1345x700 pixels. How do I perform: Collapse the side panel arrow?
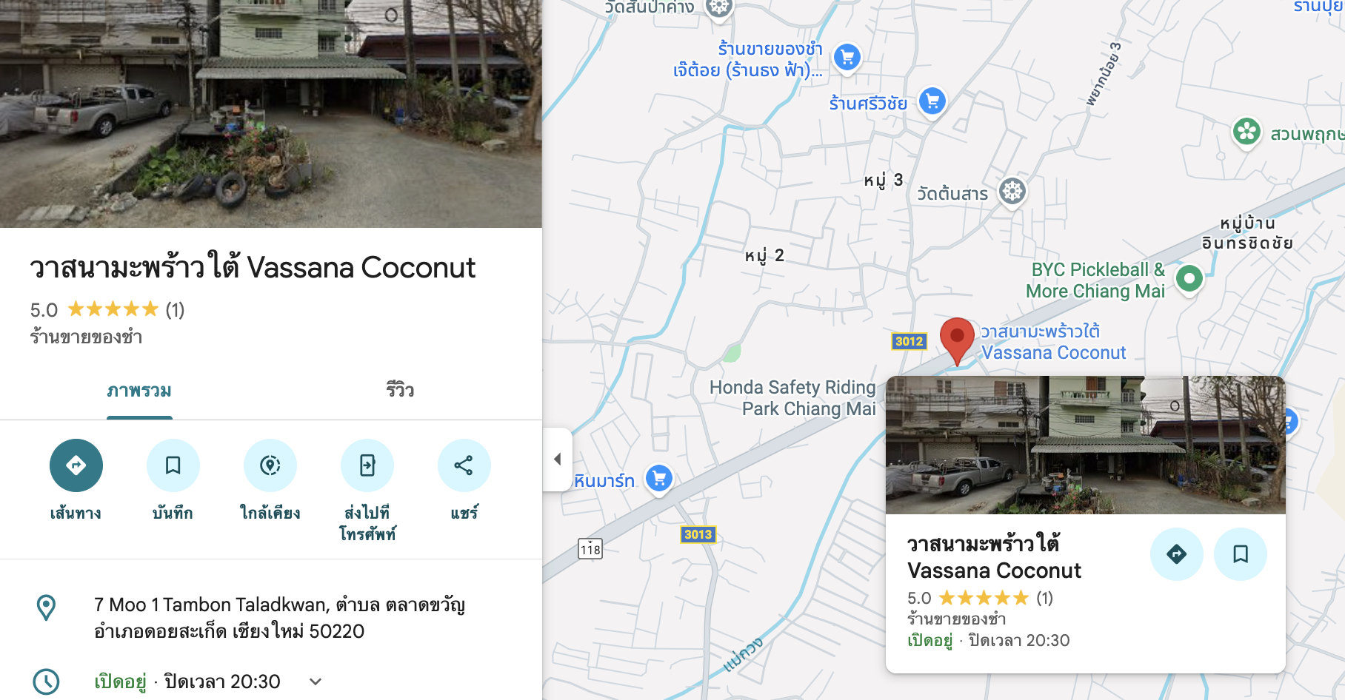point(558,460)
